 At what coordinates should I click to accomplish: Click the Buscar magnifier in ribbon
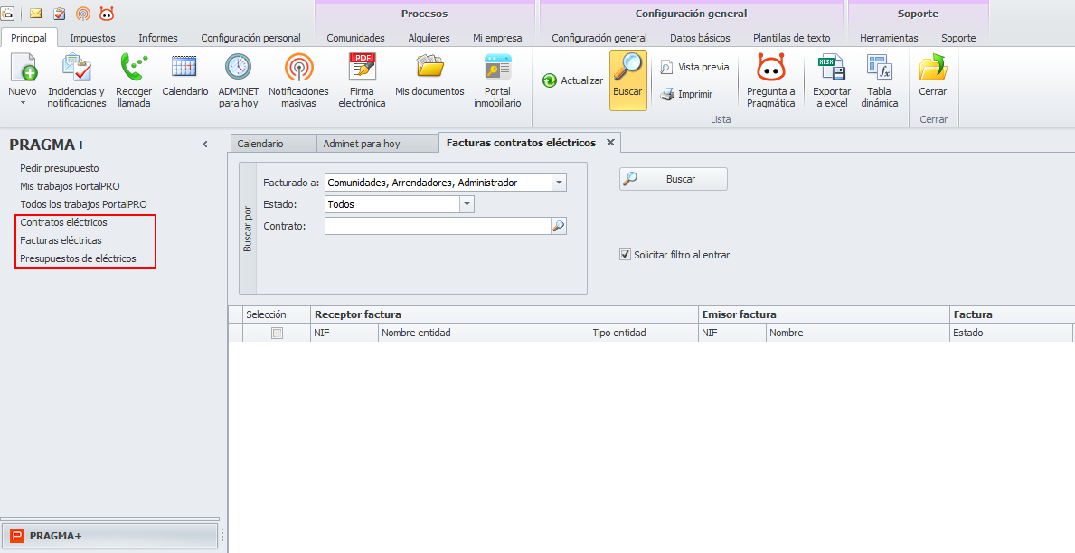[x=627, y=68]
